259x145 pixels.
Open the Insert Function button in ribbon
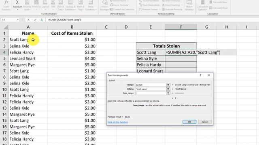[6, 5]
